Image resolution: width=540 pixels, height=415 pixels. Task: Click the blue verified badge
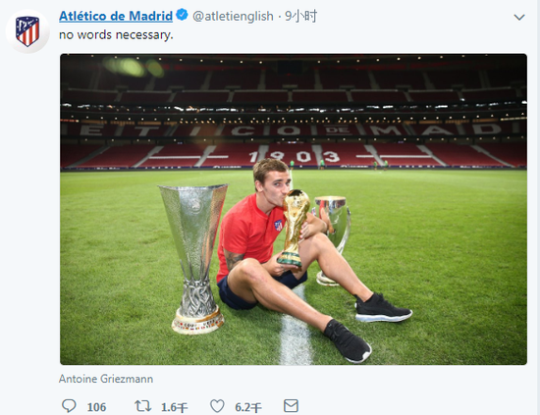coord(182,15)
